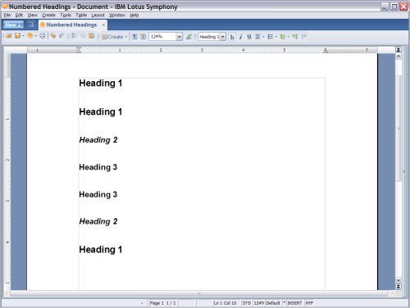Undo the last action

tap(53, 36)
